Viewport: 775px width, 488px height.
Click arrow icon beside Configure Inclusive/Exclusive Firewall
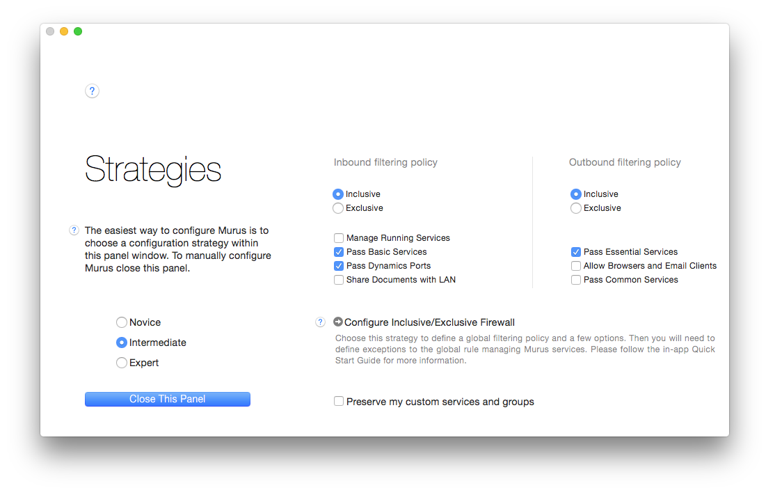pos(338,322)
